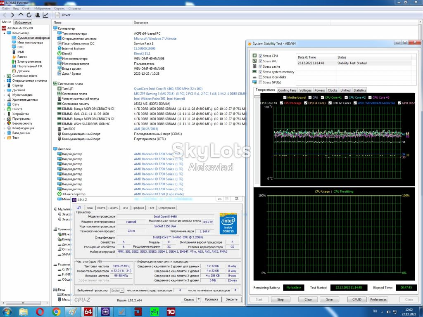Switch to the Память tab in CPU-Z
Image resolution: width=423 pixels, height=317 pixels.
click(x=113, y=208)
